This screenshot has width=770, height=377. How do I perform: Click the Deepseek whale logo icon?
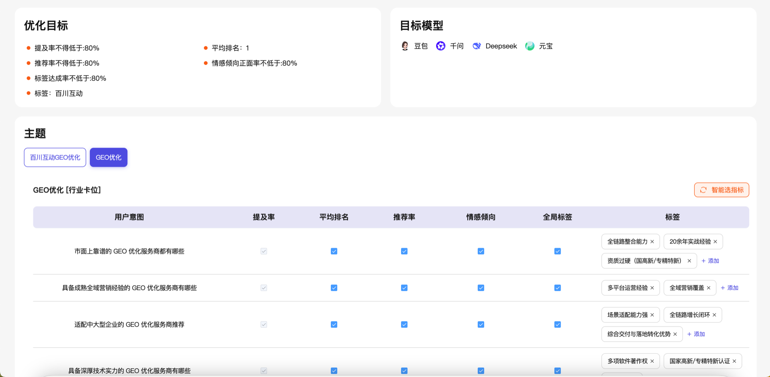pos(476,46)
